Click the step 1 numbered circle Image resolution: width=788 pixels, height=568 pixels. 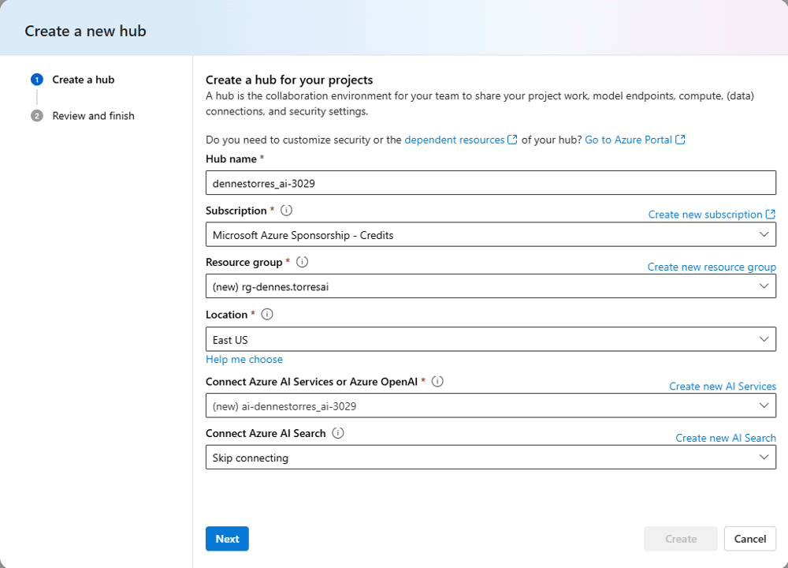[x=37, y=80]
